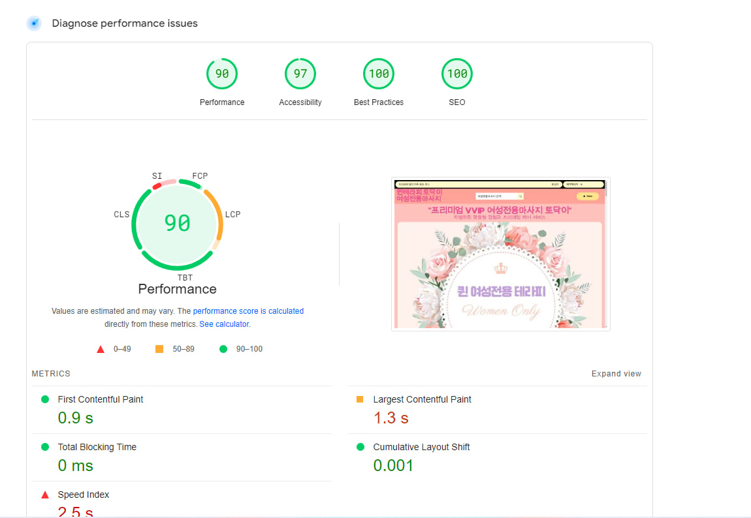
Task: Click the red triangle Speed Index icon
Action: tap(45, 495)
